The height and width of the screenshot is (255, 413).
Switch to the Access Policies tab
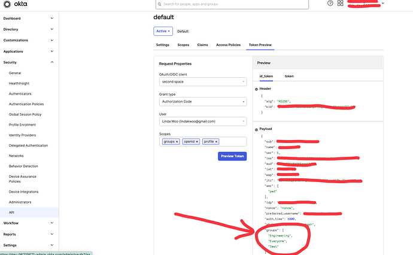(229, 45)
